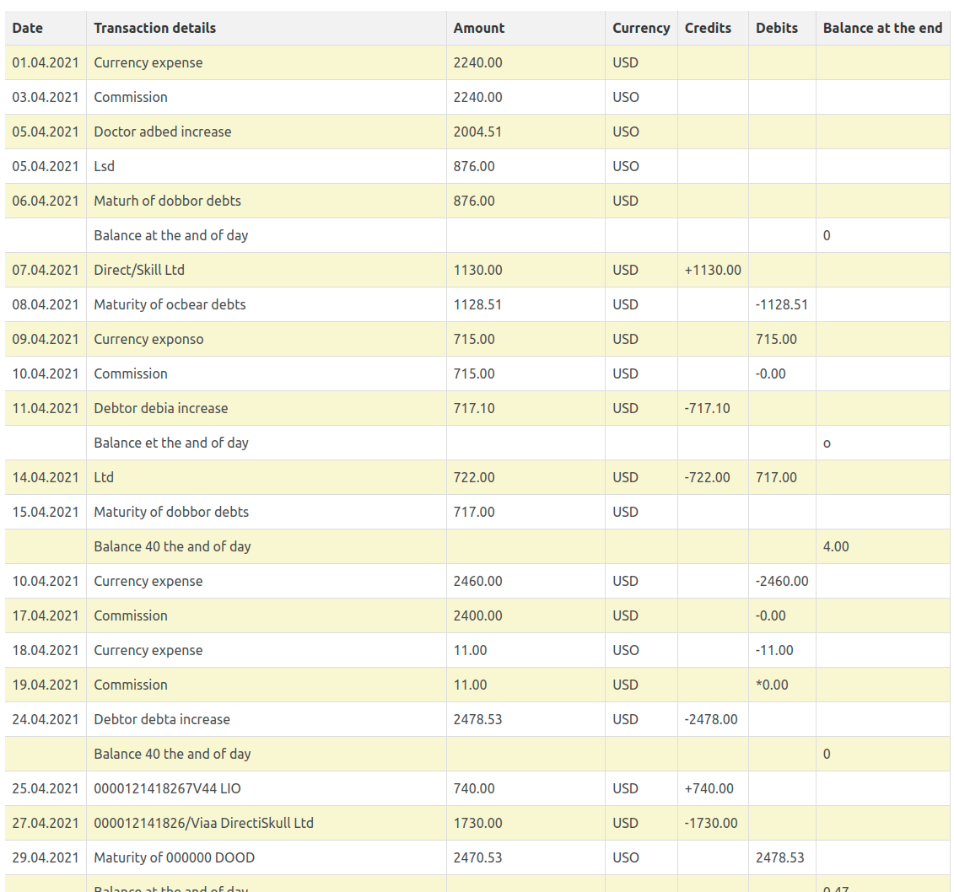Screen dimensions: 954x892
Task: Select the Amount column header
Action: point(479,28)
